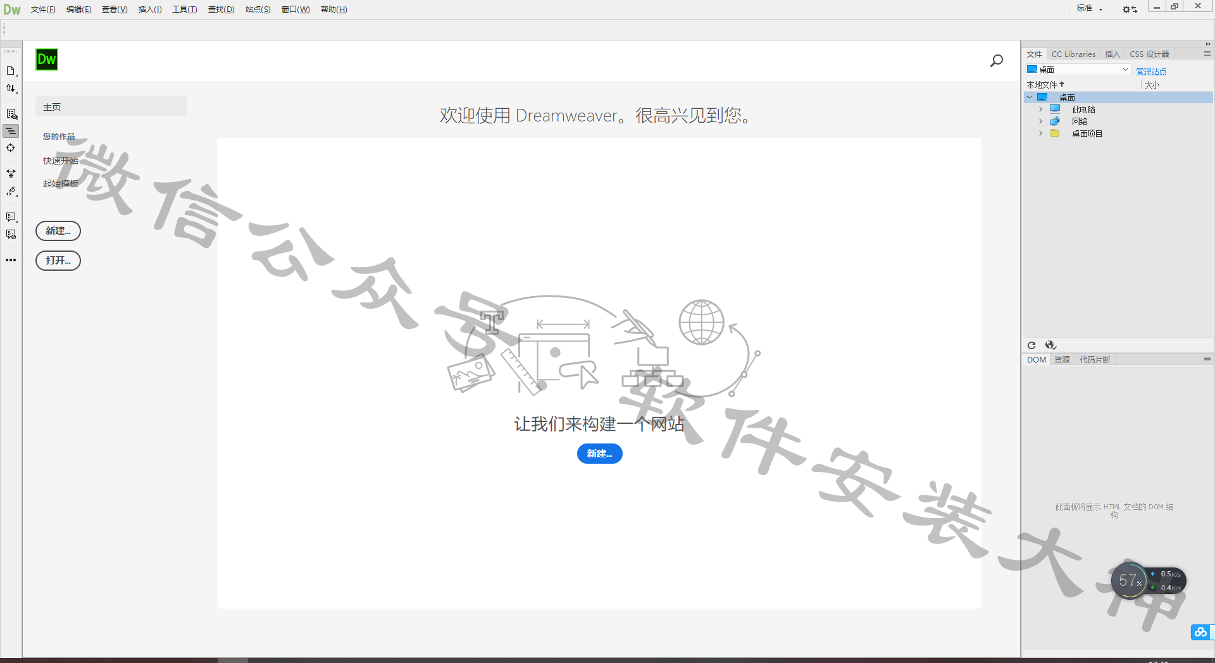
Task: Select 快速开始 in sidebar
Action: (x=60, y=161)
